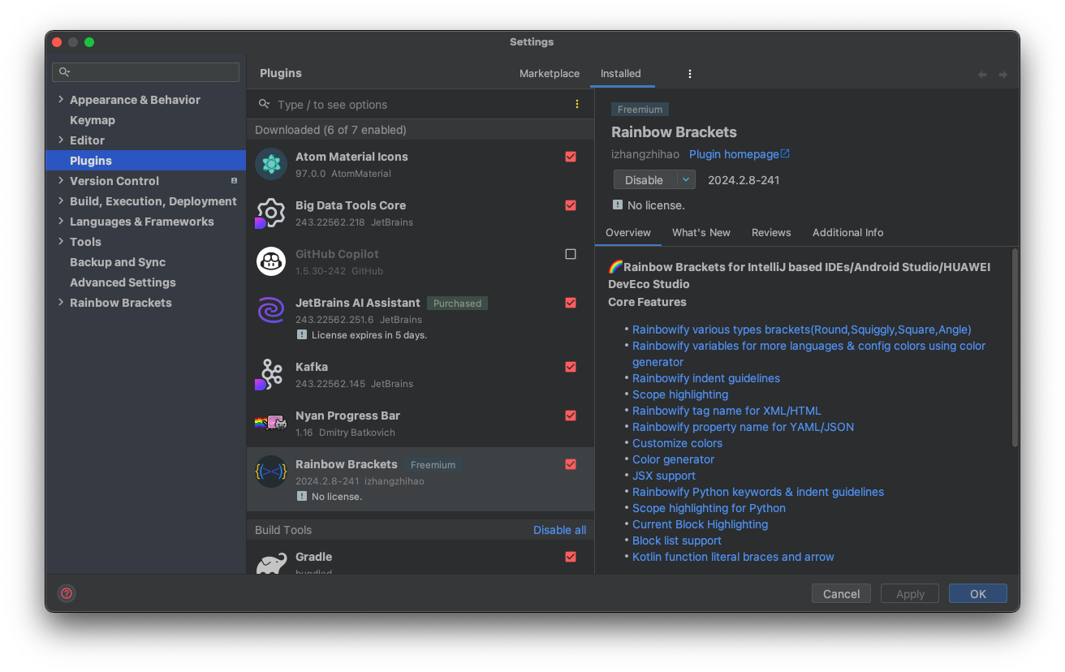Open the Overview tab

click(x=628, y=232)
